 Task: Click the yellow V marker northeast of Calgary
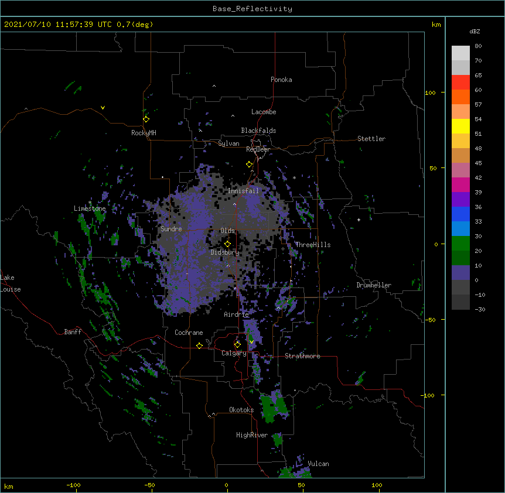click(251, 342)
